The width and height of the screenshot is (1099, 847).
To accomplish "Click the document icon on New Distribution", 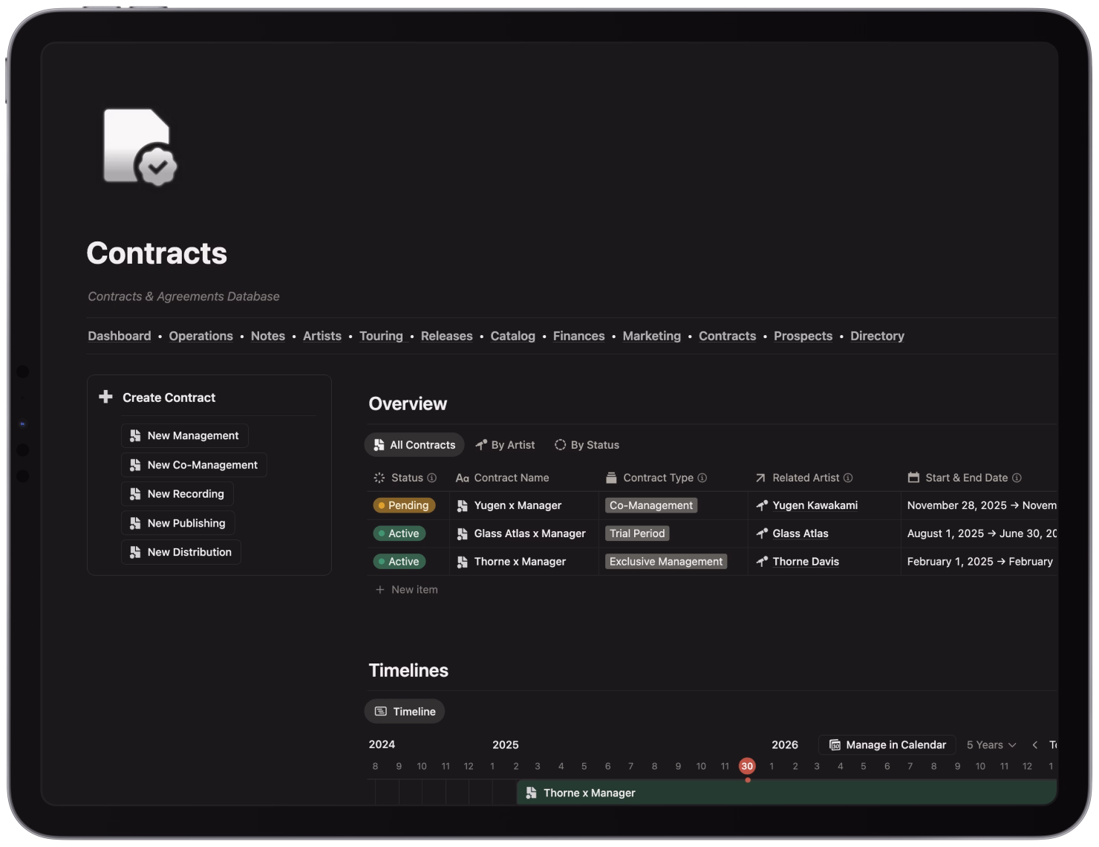I will coord(135,552).
